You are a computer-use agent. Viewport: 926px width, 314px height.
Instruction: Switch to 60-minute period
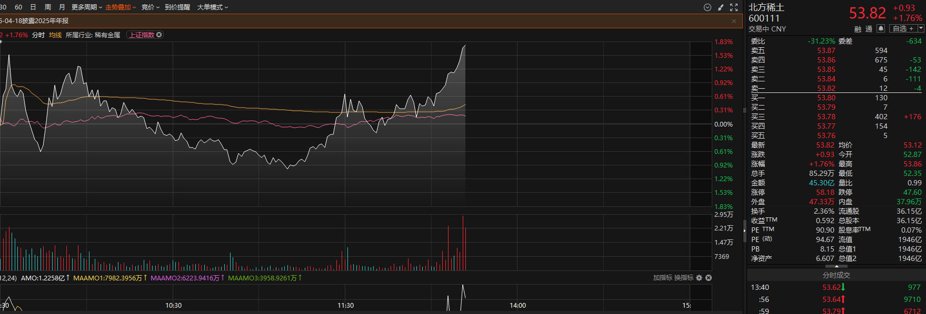pos(18,7)
